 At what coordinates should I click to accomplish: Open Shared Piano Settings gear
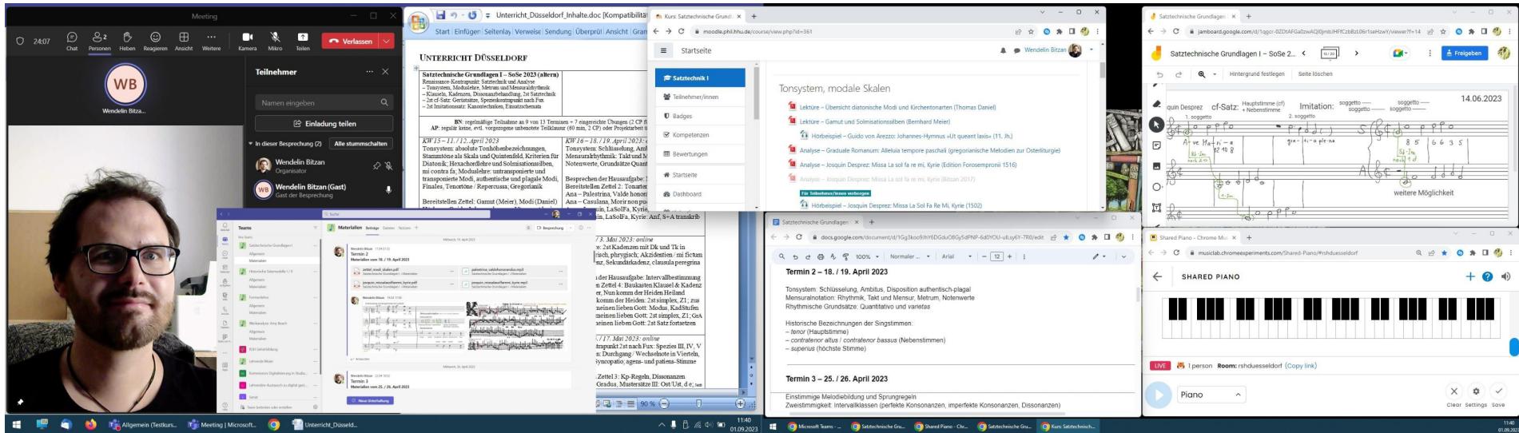click(1476, 391)
